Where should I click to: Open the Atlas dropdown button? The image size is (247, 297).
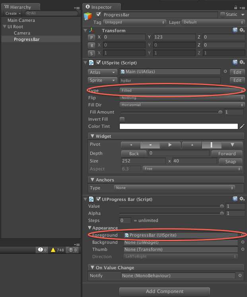102,72
